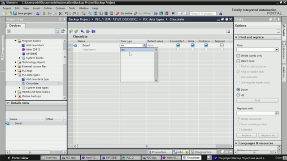Click the New project toolbar icon

[5, 13]
